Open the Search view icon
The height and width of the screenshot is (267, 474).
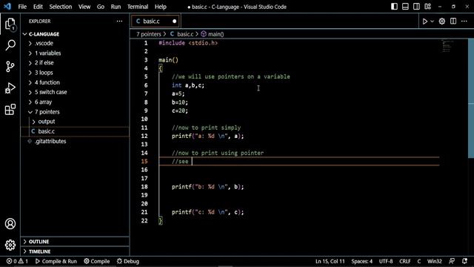pyautogui.click(x=10, y=45)
